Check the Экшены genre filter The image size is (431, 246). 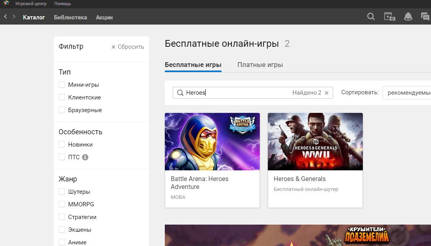62,229
